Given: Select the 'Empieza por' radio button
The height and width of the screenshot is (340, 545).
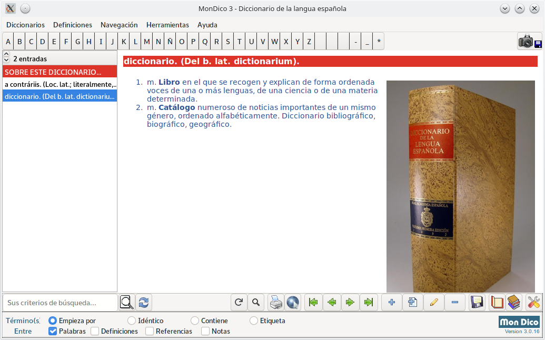Looking at the screenshot, I should (x=52, y=321).
